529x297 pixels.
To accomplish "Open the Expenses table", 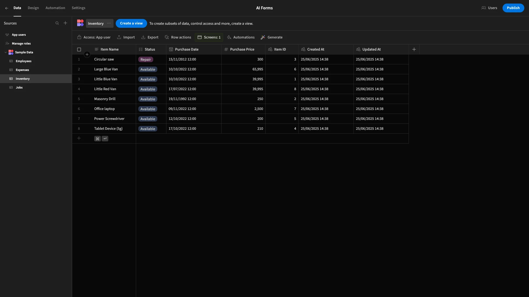I will (36, 70).
